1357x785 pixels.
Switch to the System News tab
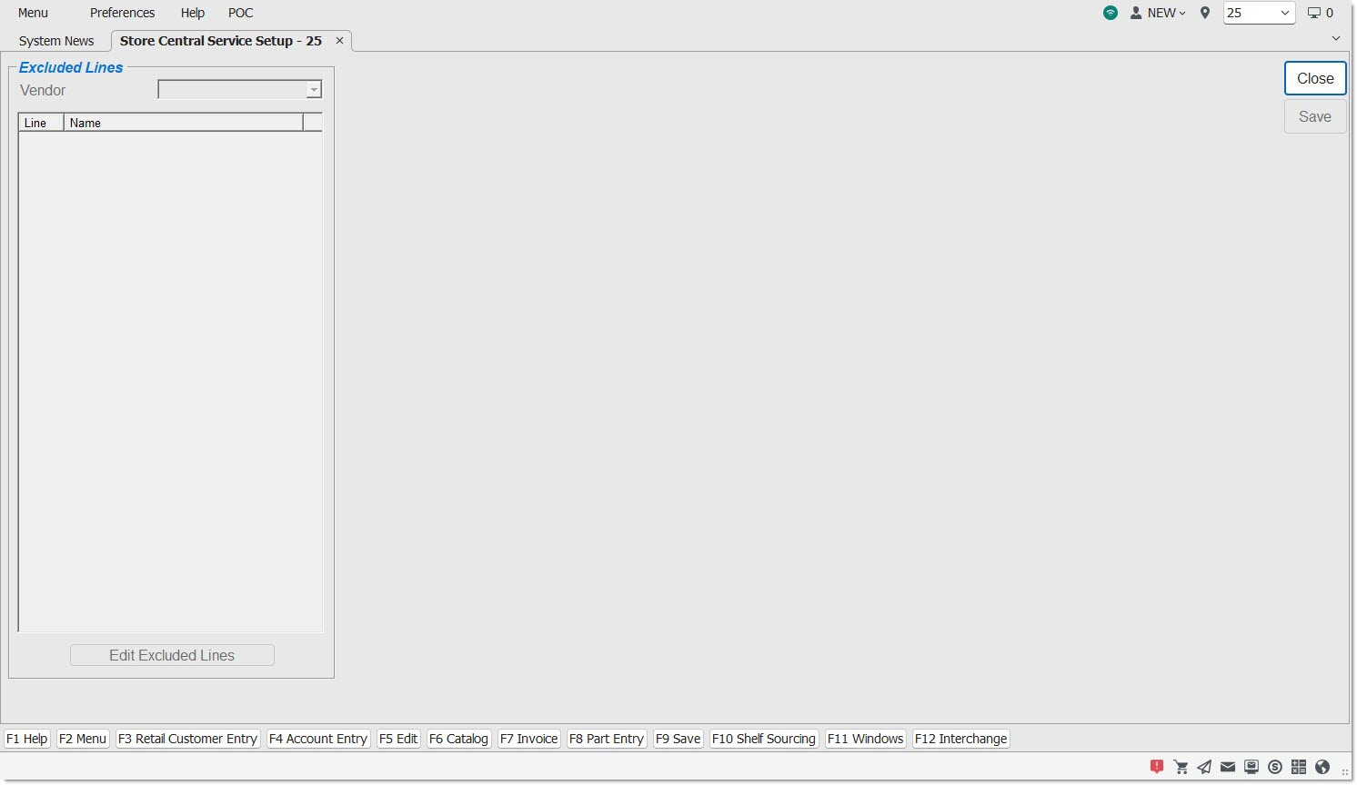coord(56,41)
